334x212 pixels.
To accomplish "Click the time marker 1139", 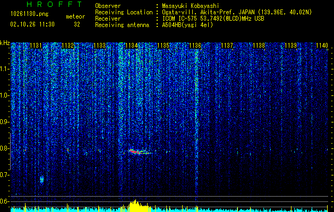I will [x=291, y=46].
